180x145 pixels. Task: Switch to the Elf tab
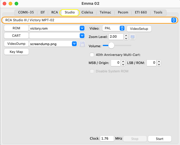42,13
